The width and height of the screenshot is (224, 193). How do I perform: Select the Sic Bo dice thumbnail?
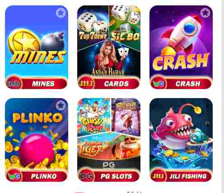click(125, 24)
